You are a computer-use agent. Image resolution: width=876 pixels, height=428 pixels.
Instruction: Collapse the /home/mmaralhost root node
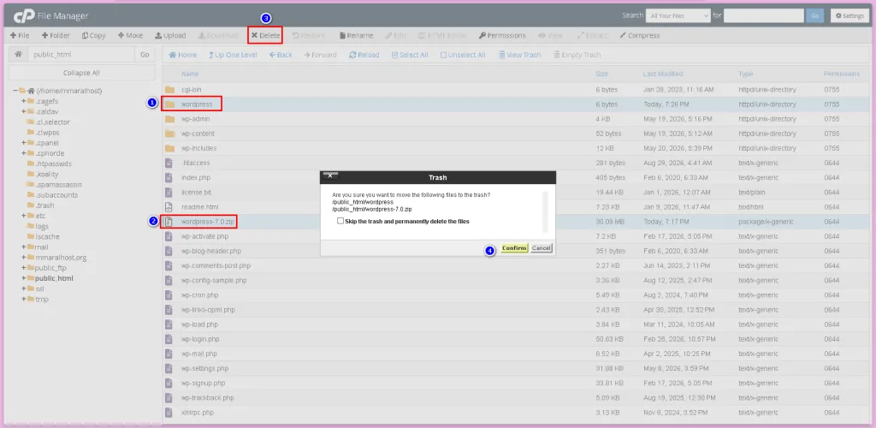pyautogui.click(x=16, y=91)
